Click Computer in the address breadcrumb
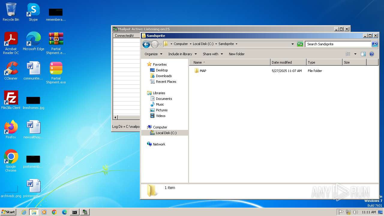Screen dimensions: 384x216 click(x=181, y=44)
